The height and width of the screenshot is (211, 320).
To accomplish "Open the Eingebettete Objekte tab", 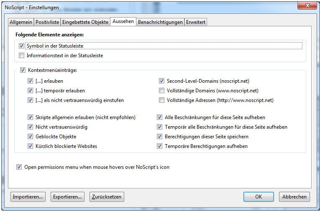I will pyautogui.click(x=85, y=22).
